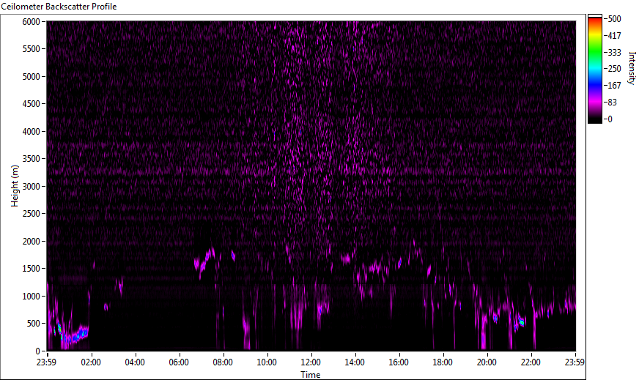Click the 83 value on intensity scale
Screen dimensions: 639x380
coord(613,103)
